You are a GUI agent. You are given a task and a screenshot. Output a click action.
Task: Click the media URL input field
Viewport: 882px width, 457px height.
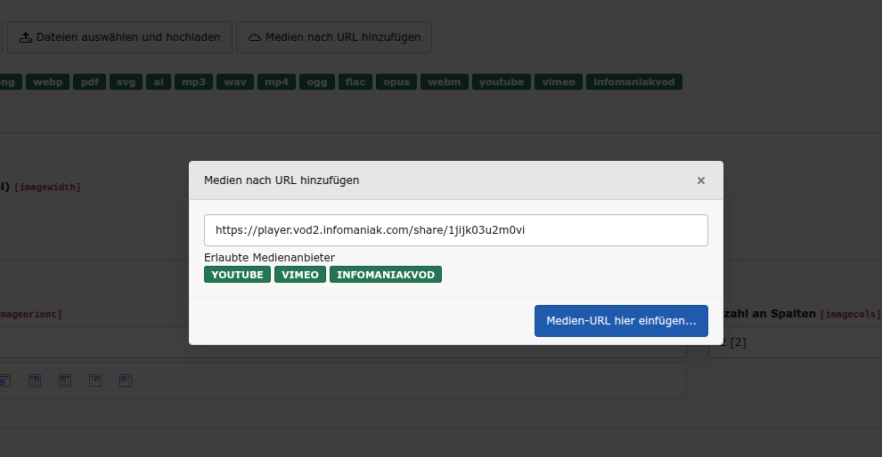tap(455, 229)
